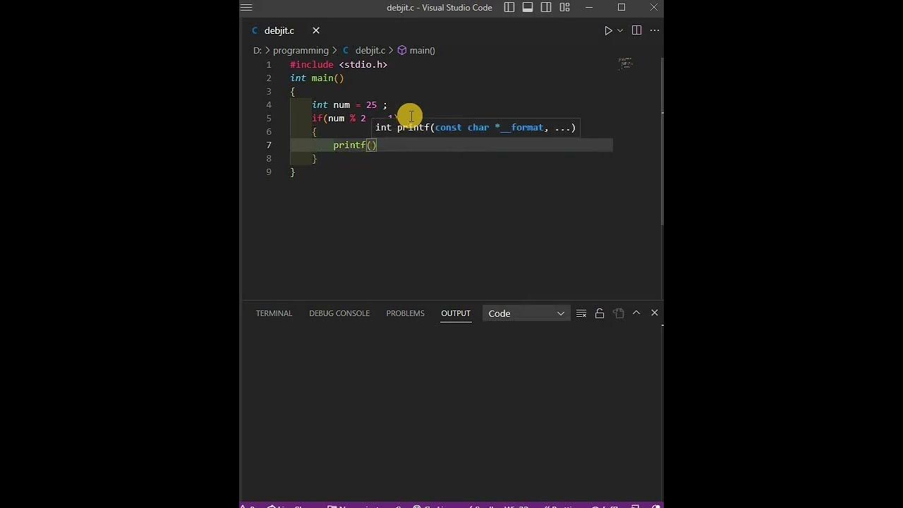Screen dimensions: 903x508
Task: Click line number 1 in gutter
Action: pyautogui.click(x=269, y=65)
